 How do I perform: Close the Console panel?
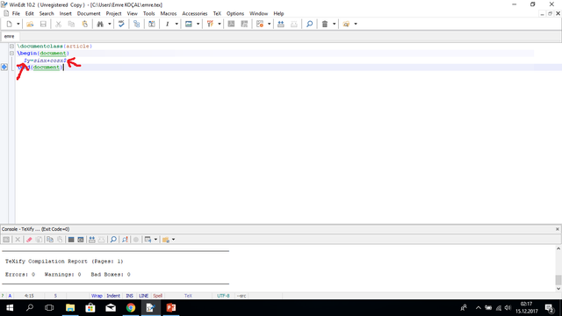[558, 229]
